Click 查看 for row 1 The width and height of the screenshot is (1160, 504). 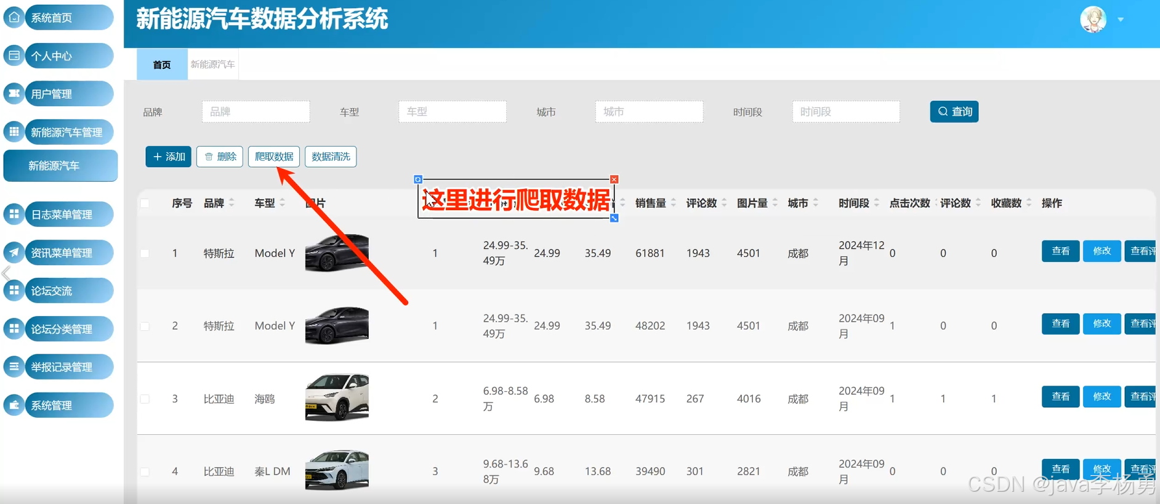pos(1060,251)
